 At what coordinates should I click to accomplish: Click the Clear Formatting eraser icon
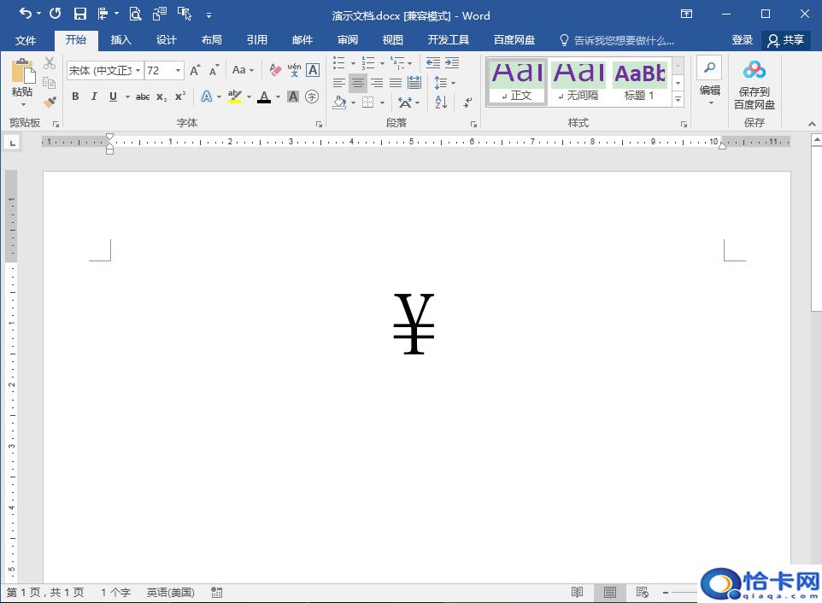coord(274,70)
